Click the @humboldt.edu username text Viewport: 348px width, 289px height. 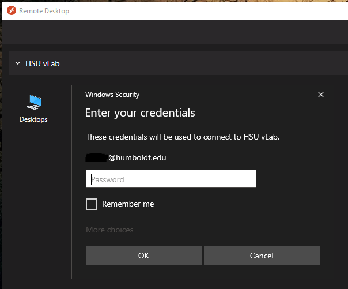(x=137, y=157)
